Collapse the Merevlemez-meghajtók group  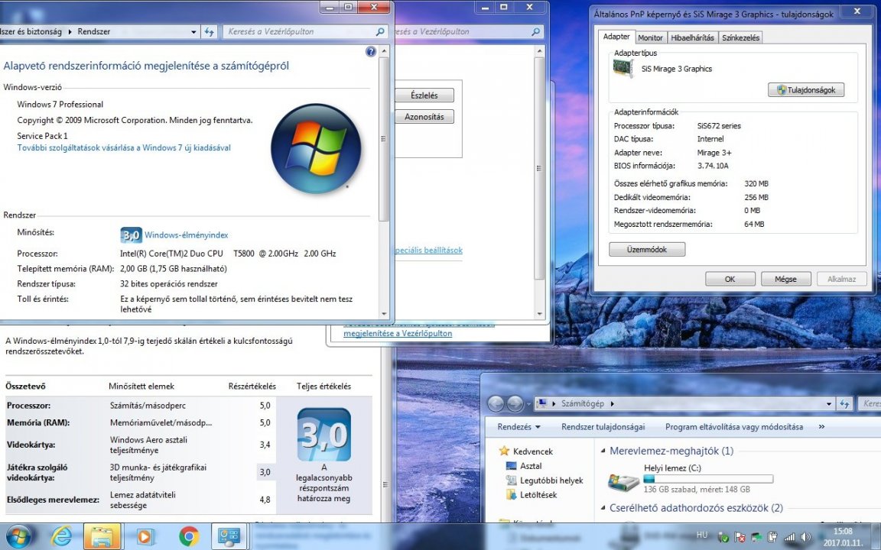coord(603,451)
